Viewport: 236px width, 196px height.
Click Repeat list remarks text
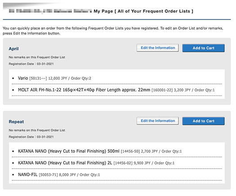[x=37, y=130]
